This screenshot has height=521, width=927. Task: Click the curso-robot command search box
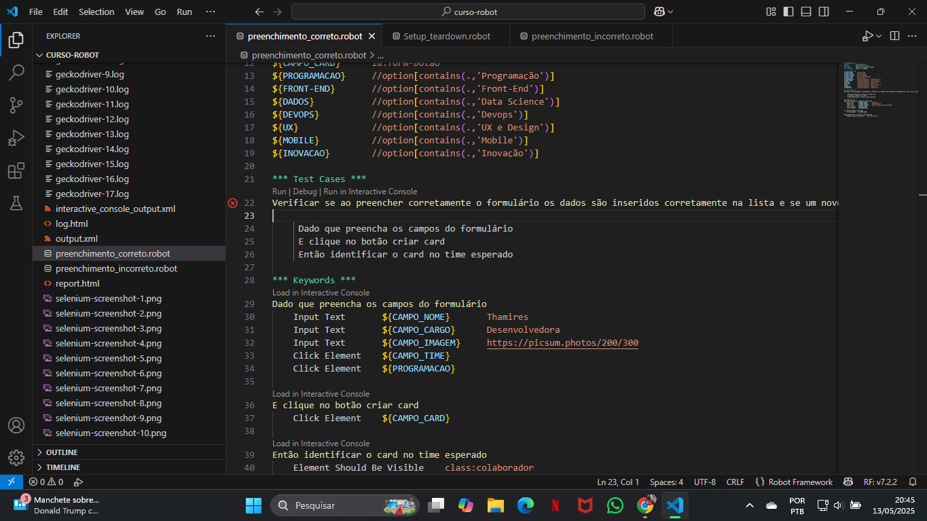point(468,12)
